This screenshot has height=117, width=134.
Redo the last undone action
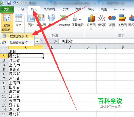[22, 3]
